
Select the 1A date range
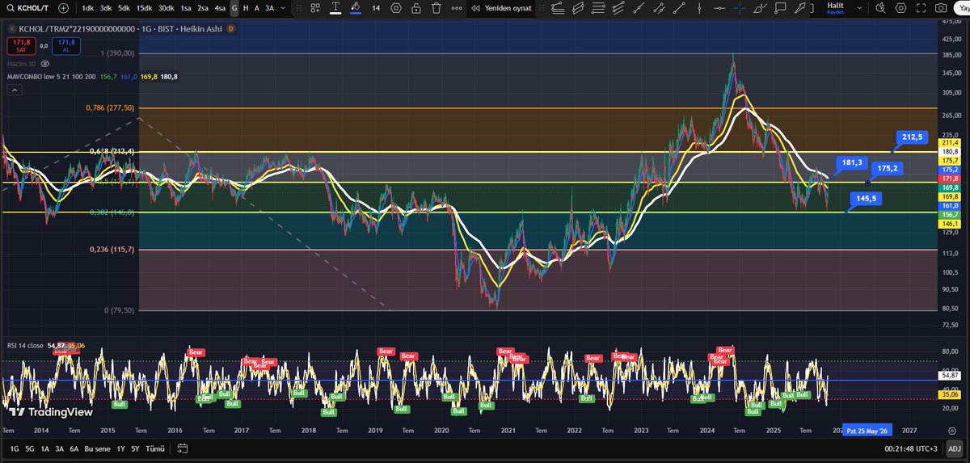click(x=44, y=448)
